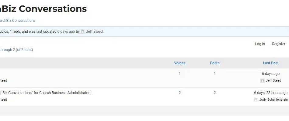
Task: Click the ChurchBiz Conversations breadcrumb link
Action: pyautogui.click(x=18, y=21)
